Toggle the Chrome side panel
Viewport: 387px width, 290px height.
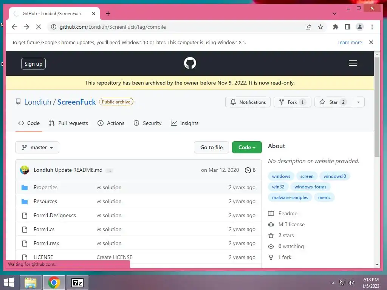[x=348, y=27]
